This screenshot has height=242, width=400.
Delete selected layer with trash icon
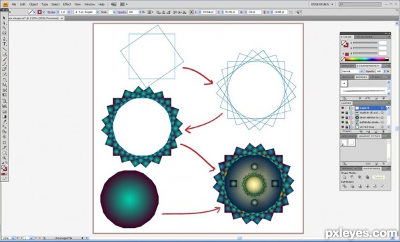(384, 131)
